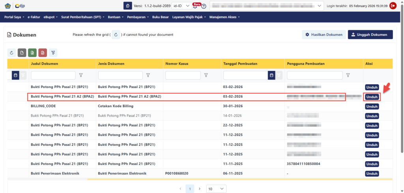The height and width of the screenshot is (193, 404).
Task: Open calendar picker in Tanggal Pembuatan filter
Action: click(x=271, y=75)
